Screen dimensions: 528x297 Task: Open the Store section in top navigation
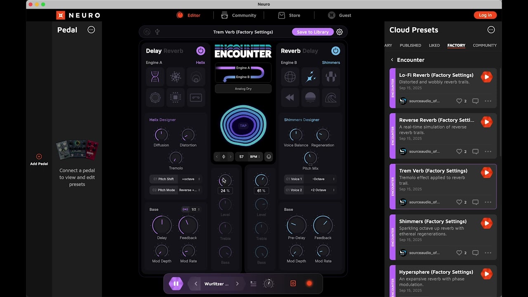tap(289, 15)
